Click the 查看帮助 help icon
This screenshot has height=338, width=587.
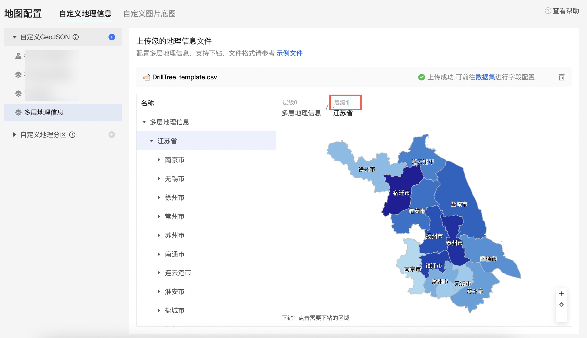click(548, 11)
